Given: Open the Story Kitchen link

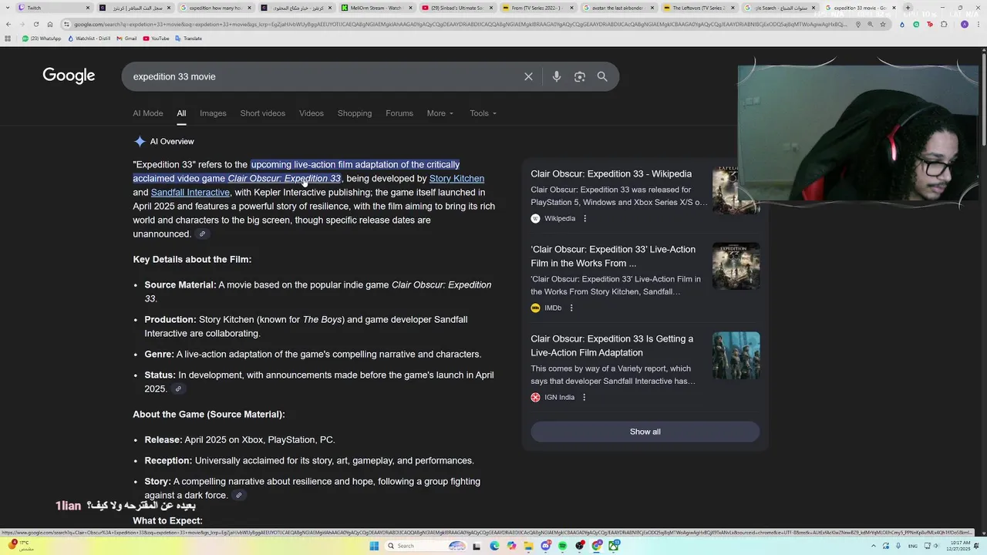Looking at the screenshot, I should click(456, 179).
